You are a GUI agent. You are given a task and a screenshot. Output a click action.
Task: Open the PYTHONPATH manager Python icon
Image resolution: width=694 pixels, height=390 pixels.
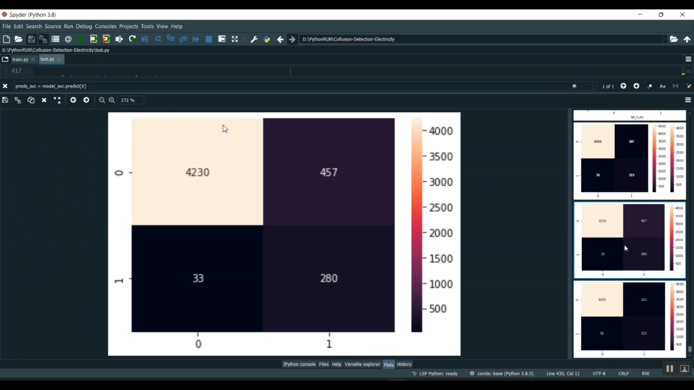point(267,39)
